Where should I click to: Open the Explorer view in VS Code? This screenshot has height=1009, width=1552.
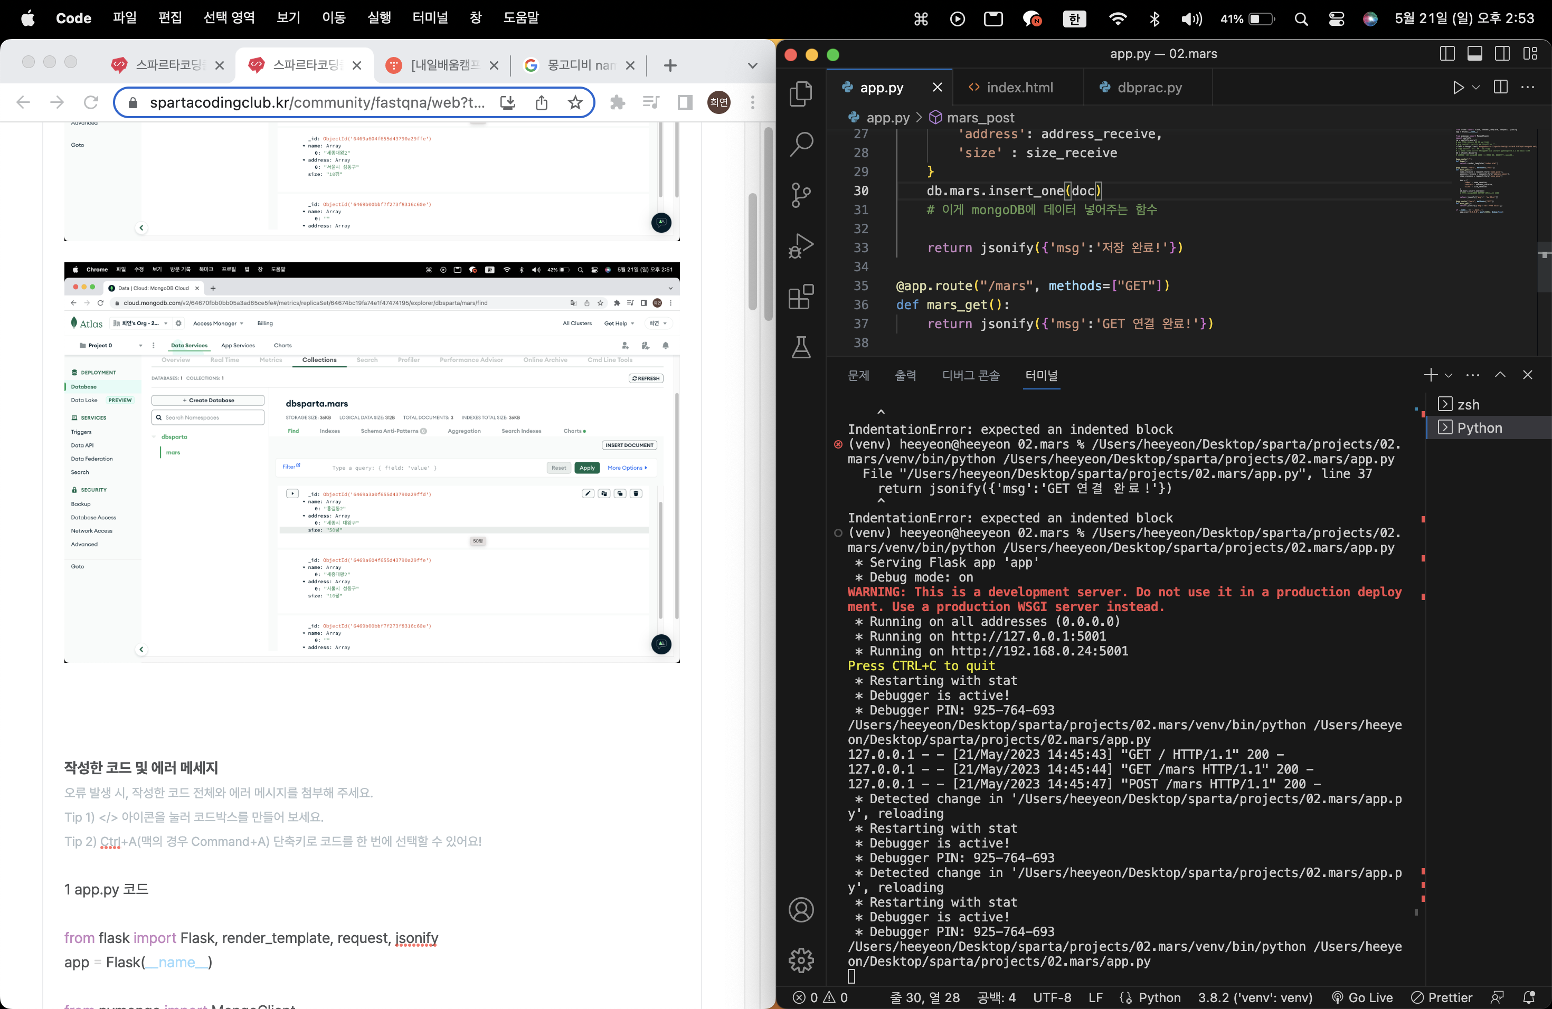click(801, 94)
